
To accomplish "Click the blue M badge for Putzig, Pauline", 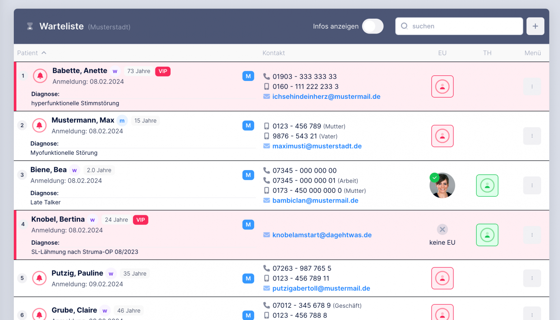I will pyautogui.click(x=248, y=279).
